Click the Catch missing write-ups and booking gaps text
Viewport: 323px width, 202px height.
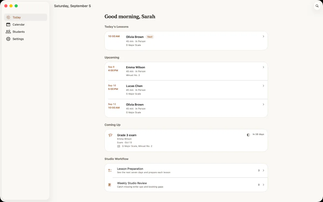(140, 187)
